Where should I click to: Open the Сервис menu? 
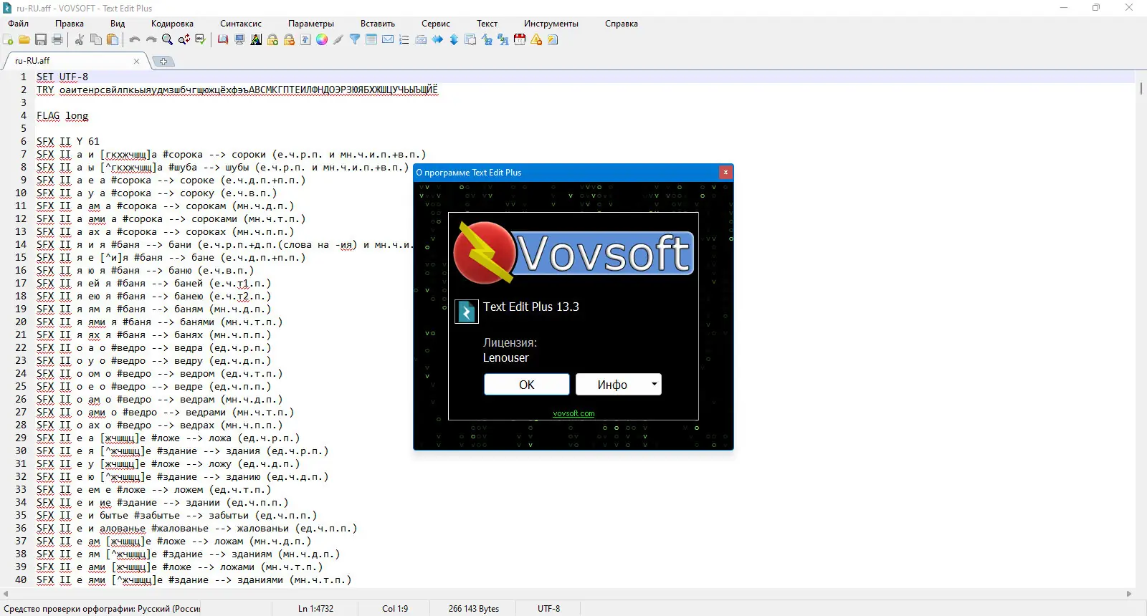436,24
